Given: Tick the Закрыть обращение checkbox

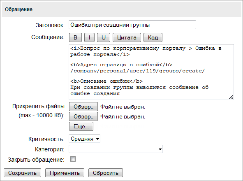Looking at the screenshot, I should 73,159.
